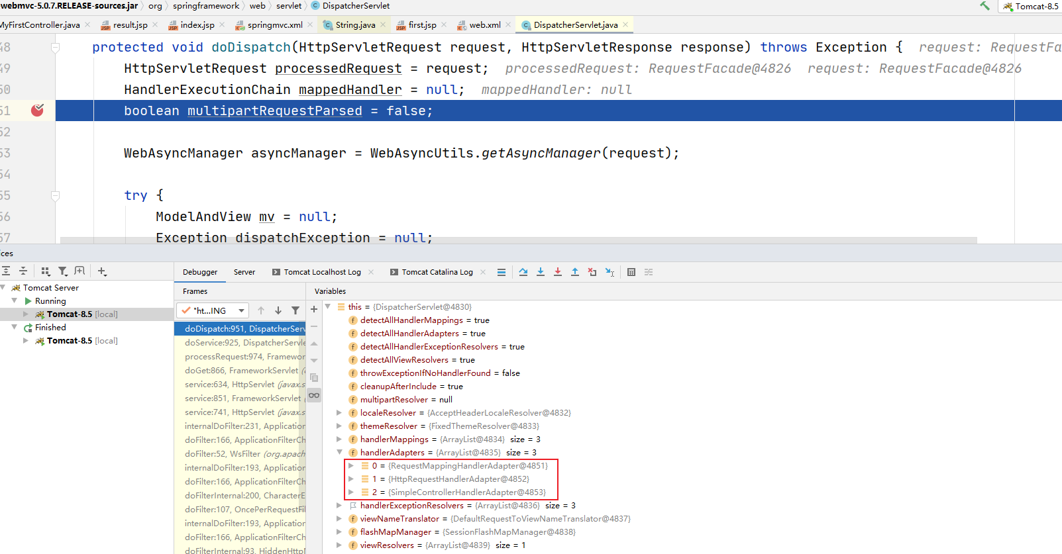Viewport: 1062px width, 554px height.
Task: Click the 'servlet' breadcrumb
Action: (x=289, y=6)
